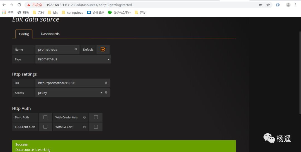Click the info icon in Name field
Viewport: 301px width, 152px height.
(76, 49)
